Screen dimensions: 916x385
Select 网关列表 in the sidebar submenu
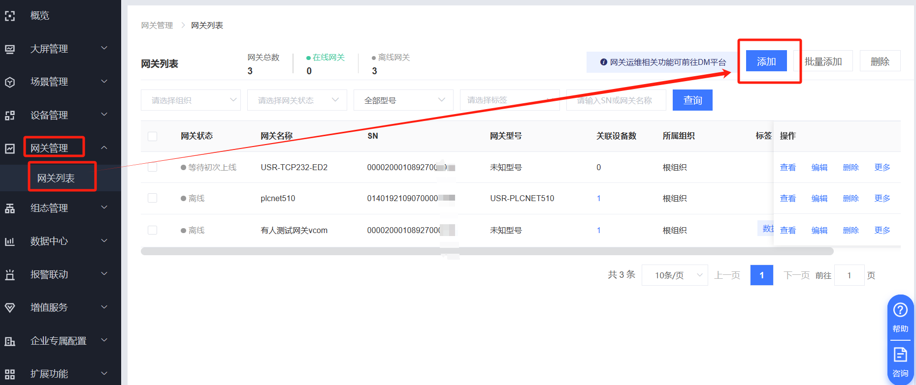click(x=56, y=178)
